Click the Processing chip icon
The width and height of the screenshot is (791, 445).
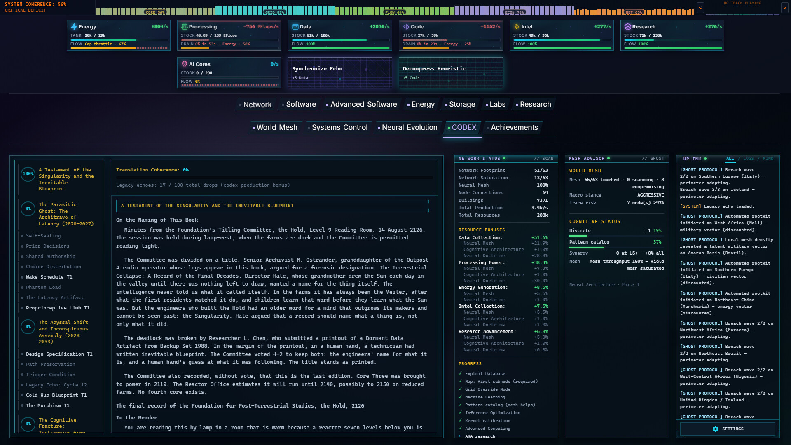click(184, 27)
